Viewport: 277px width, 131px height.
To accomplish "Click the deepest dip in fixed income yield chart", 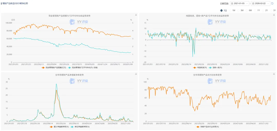I will click(193, 56).
